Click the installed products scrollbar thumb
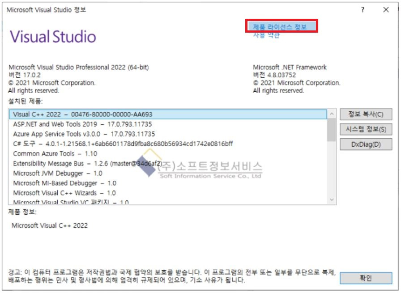The image size is (401, 293). pyautogui.click(x=332, y=130)
